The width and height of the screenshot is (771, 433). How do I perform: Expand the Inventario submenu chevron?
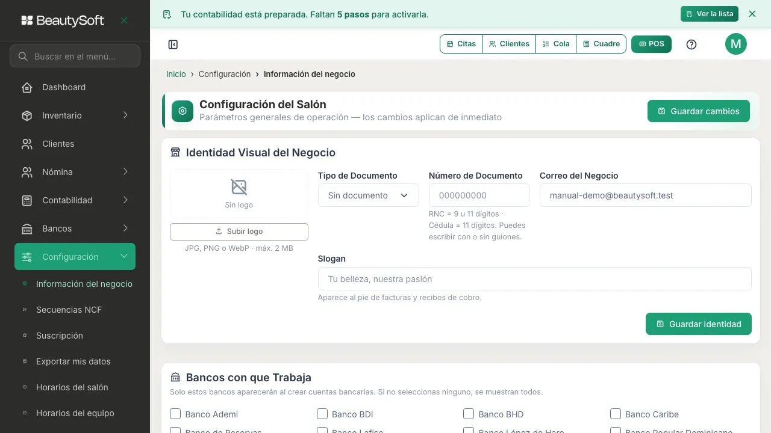click(125, 115)
